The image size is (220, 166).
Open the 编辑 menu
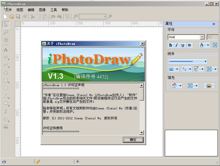click(x=31, y=10)
